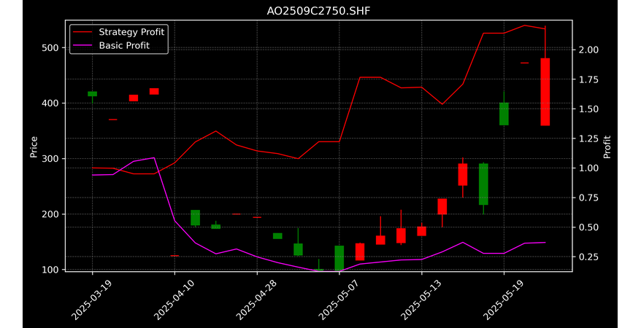
Task: Click the Strategy Profit legend label
Action: (131, 32)
